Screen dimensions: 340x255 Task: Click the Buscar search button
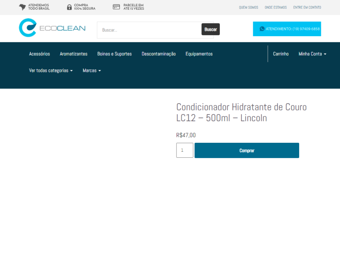click(x=210, y=29)
